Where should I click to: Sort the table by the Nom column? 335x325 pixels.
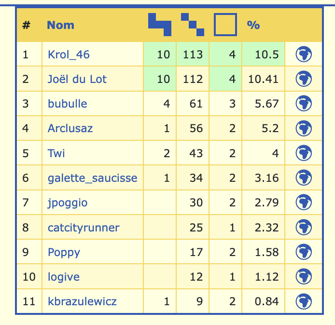[60, 25]
